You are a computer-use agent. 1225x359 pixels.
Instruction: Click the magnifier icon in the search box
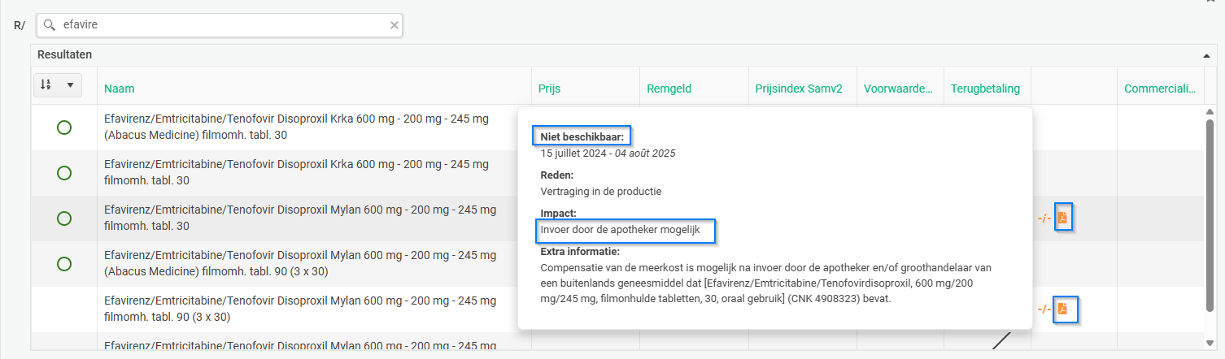click(50, 25)
